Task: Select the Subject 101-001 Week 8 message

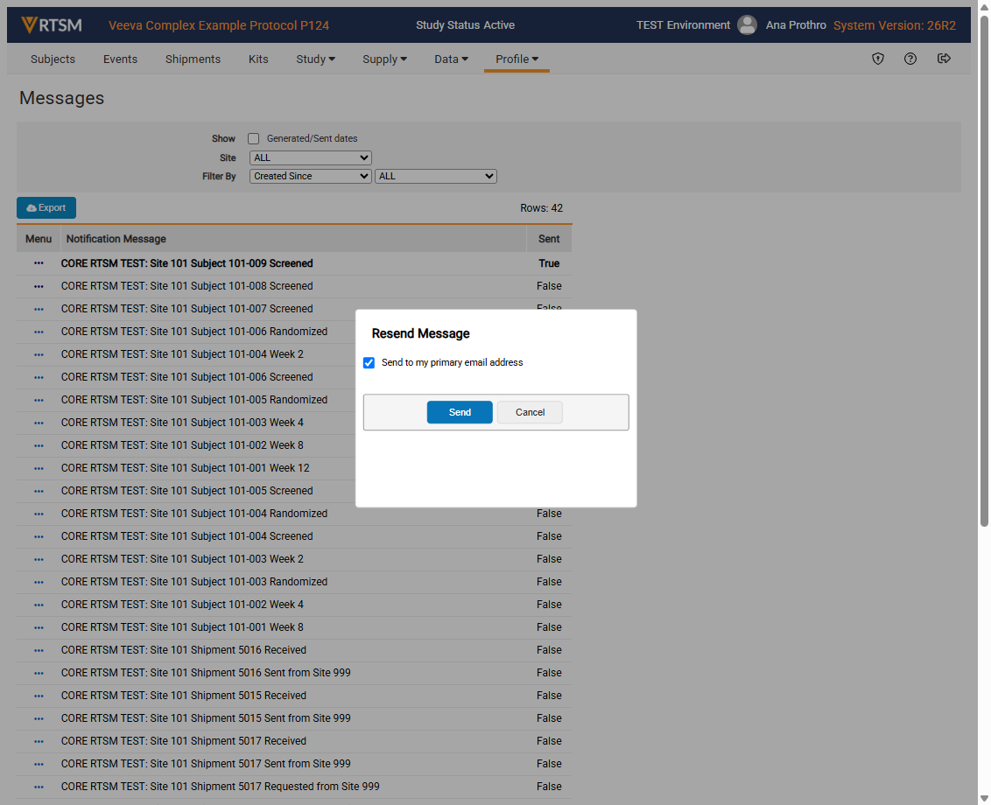Action: tap(182, 627)
